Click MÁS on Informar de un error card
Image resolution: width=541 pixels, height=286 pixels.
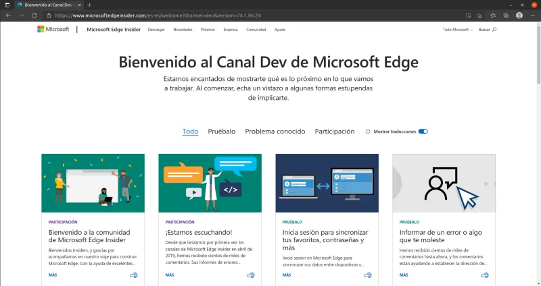coord(404,275)
